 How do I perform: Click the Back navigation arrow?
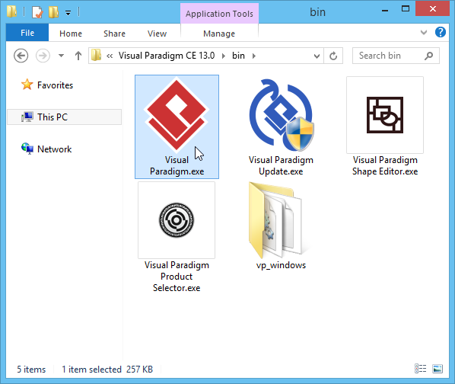tap(21, 56)
